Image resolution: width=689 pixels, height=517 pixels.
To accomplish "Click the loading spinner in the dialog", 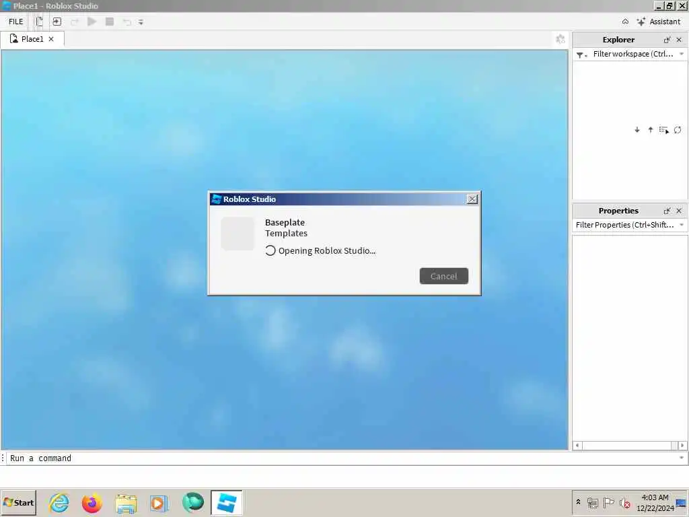I will pyautogui.click(x=270, y=250).
